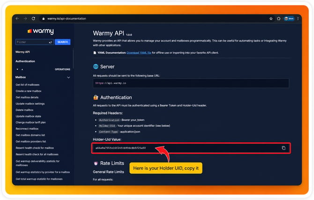Click the sidebar vertical scrollbar
Image resolution: width=314 pixels, height=200 pixels.
(x=73, y=59)
